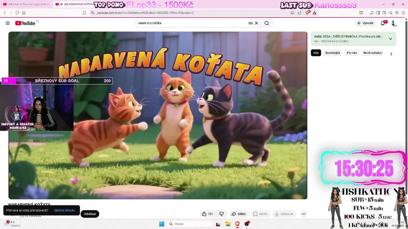Switch to the Kevin & Perry Go Large browser tab
Screen dimensions: 408x229
[x=27, y=4]
